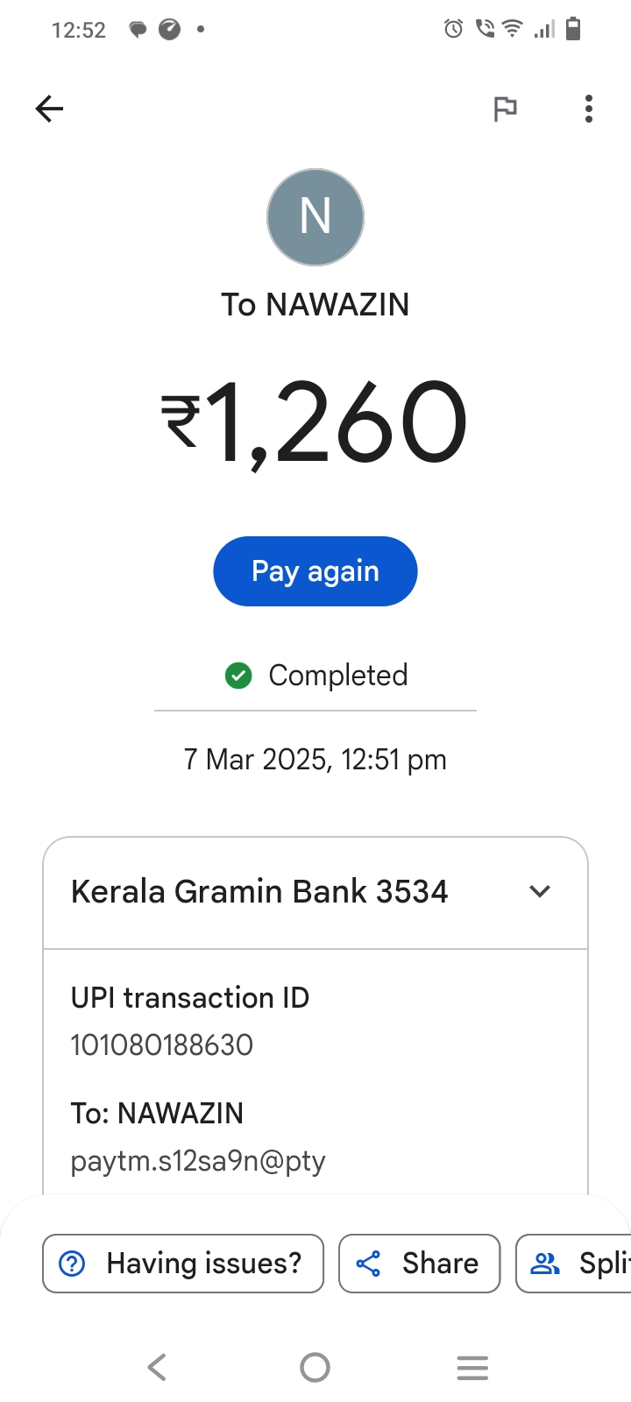Tap the UPI transaction ID number
The height and width of the screenshot is (1402, 631).
pos(162,1044)
